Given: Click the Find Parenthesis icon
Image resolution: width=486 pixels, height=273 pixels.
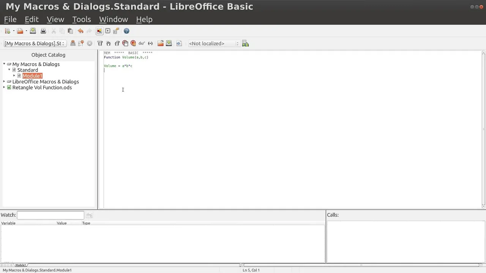Looking at the screenshot, I should click(x=150, y=44).
